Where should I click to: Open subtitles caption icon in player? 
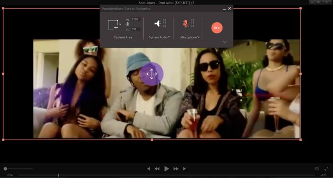click(317, 169)
